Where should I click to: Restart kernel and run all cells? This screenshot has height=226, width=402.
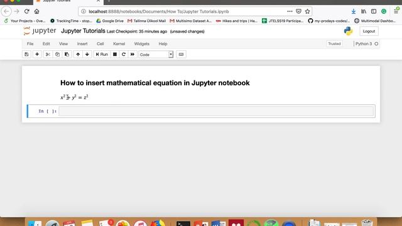coord(133,55)
